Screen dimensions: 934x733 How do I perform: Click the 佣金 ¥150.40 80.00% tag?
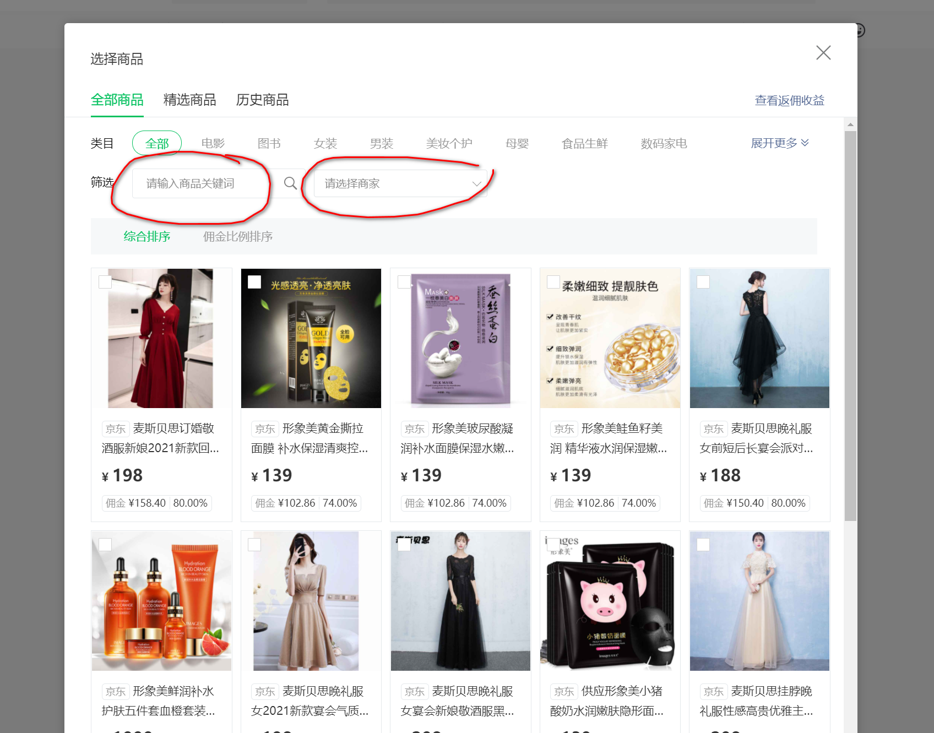coord(755,503)
